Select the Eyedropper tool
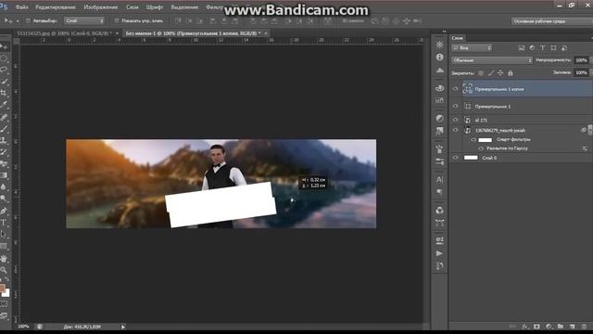593x334 pixels. click(x=4, y=104)
